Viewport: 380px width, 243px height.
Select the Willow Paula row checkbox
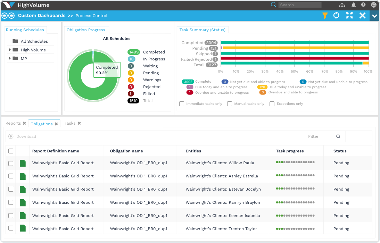(x=10, y=162)
